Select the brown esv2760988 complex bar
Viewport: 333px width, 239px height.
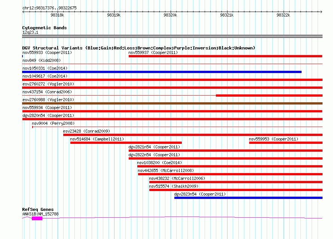pos(172,103)
